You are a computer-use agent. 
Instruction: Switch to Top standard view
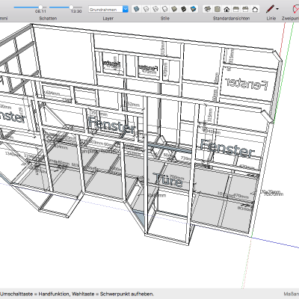(217, 9)
